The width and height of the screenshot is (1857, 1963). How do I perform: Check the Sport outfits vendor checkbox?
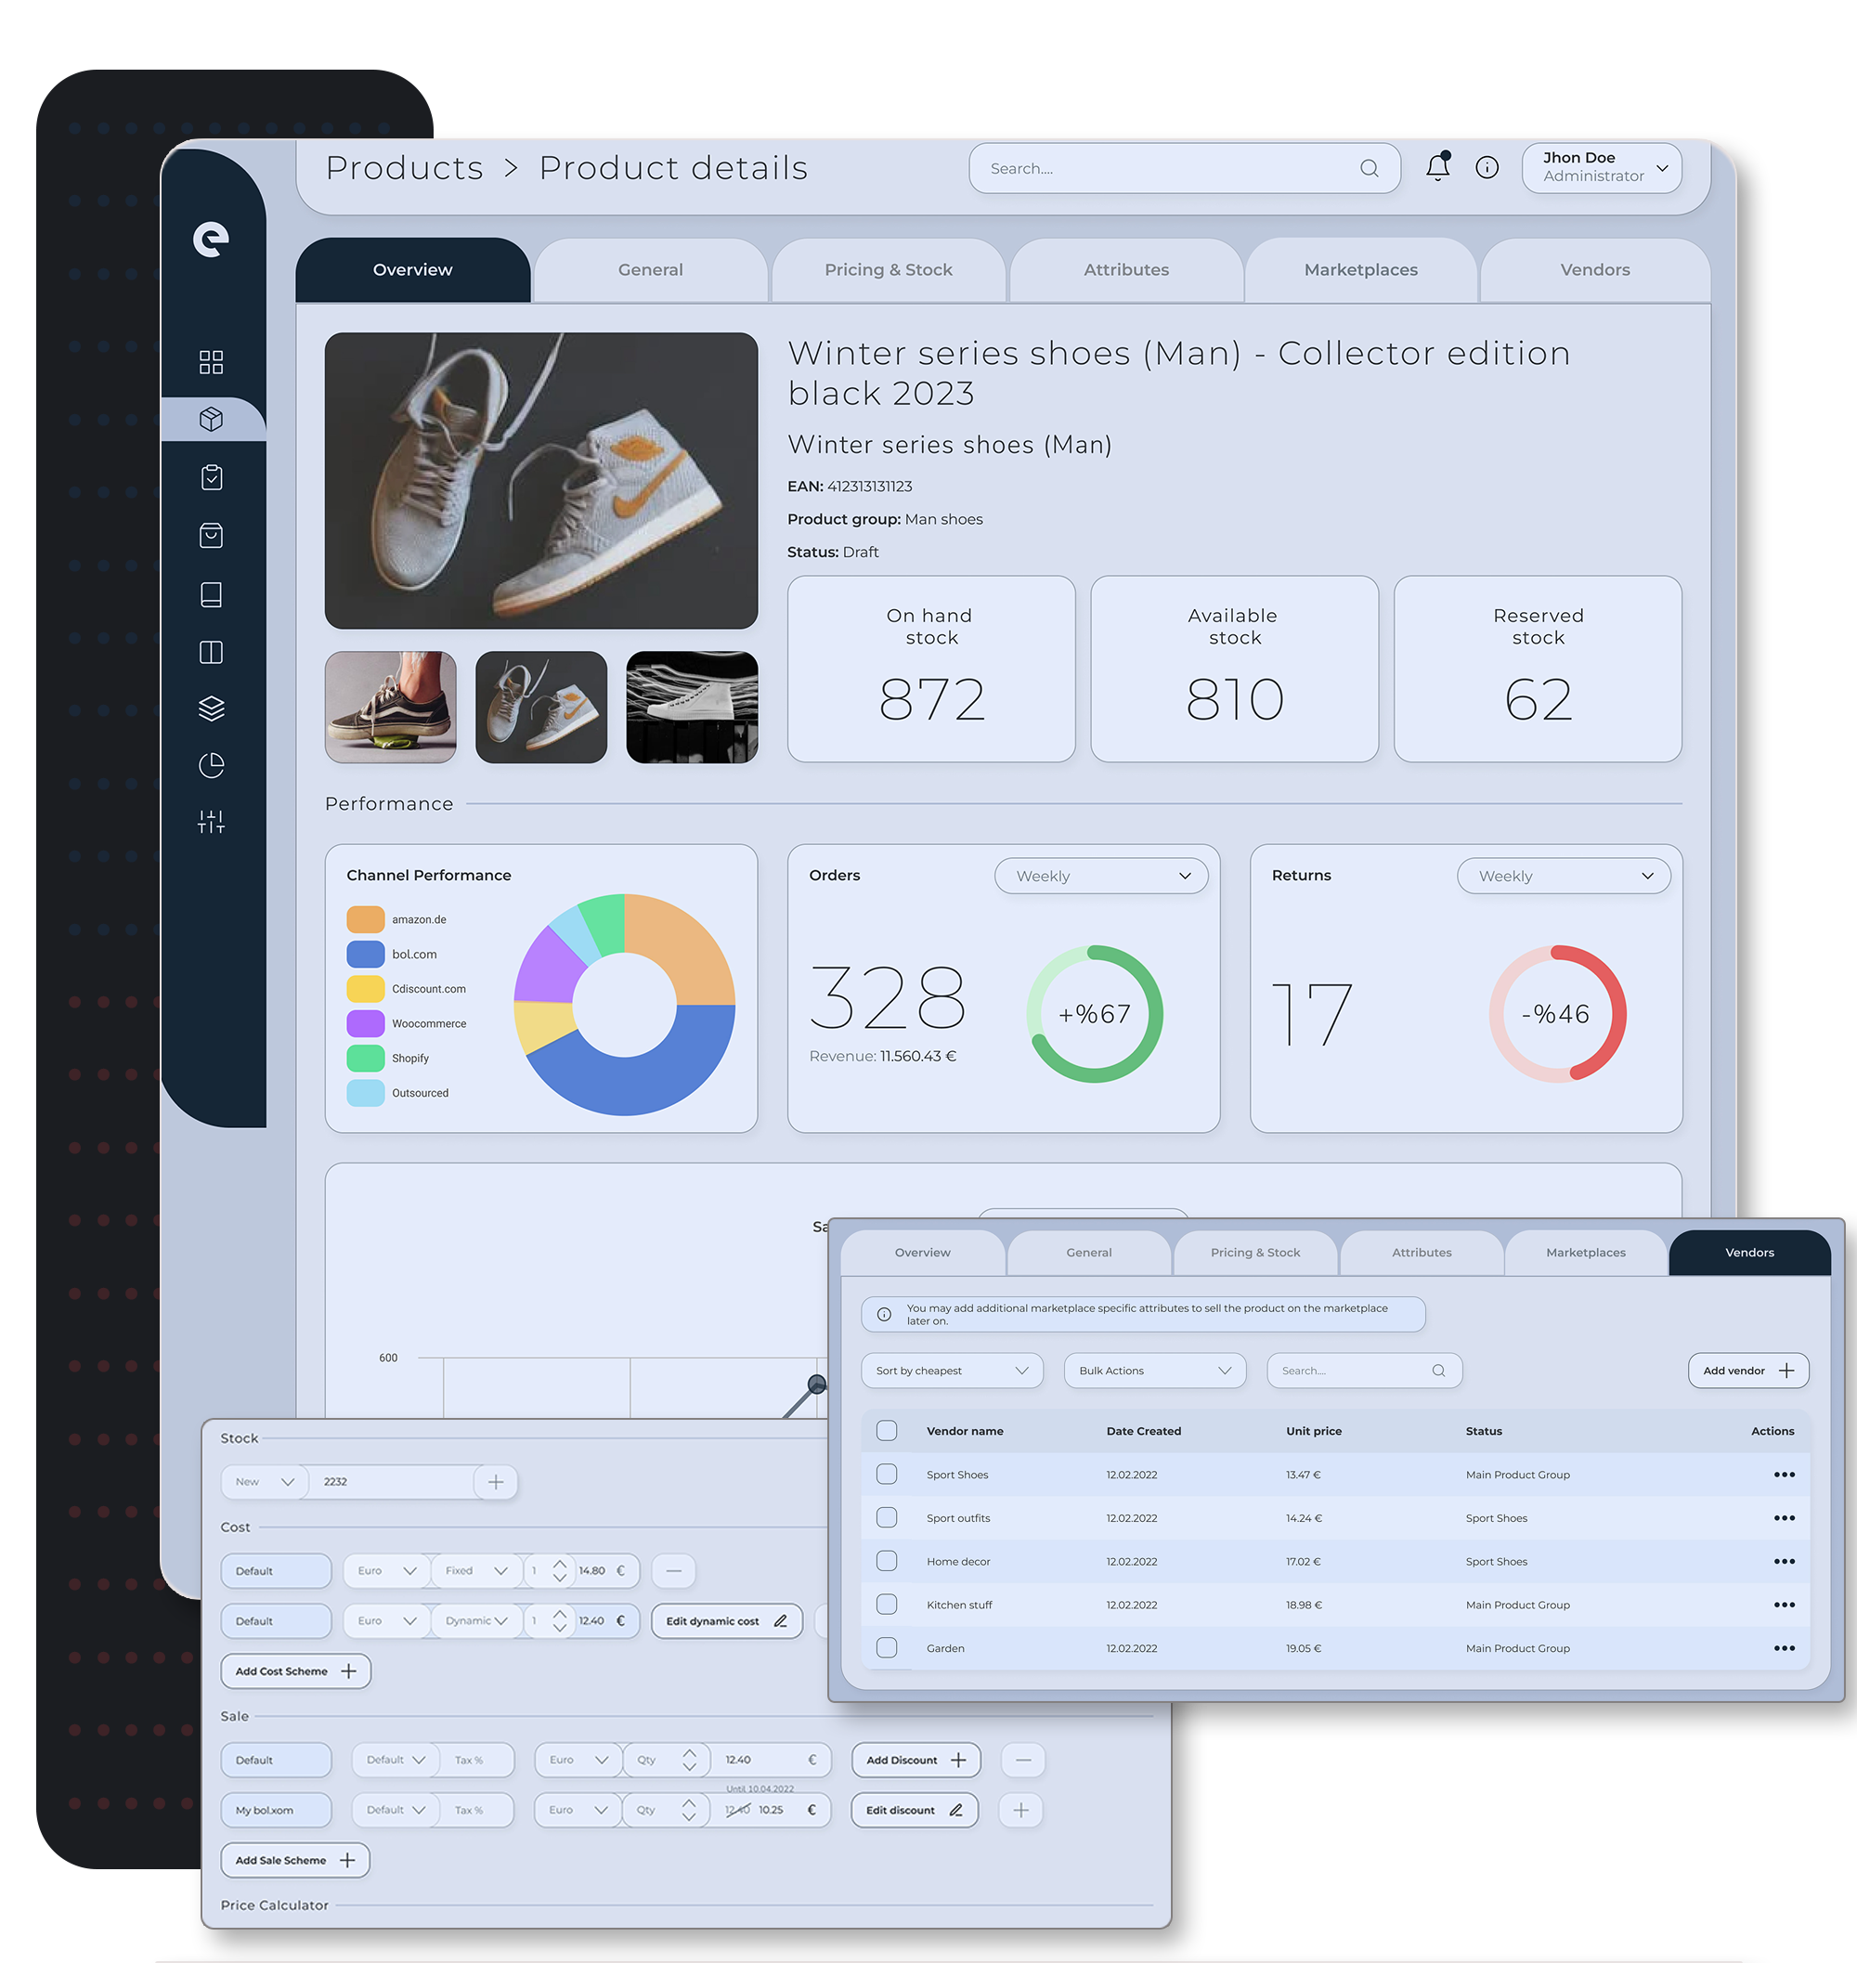click(887, 1517)
